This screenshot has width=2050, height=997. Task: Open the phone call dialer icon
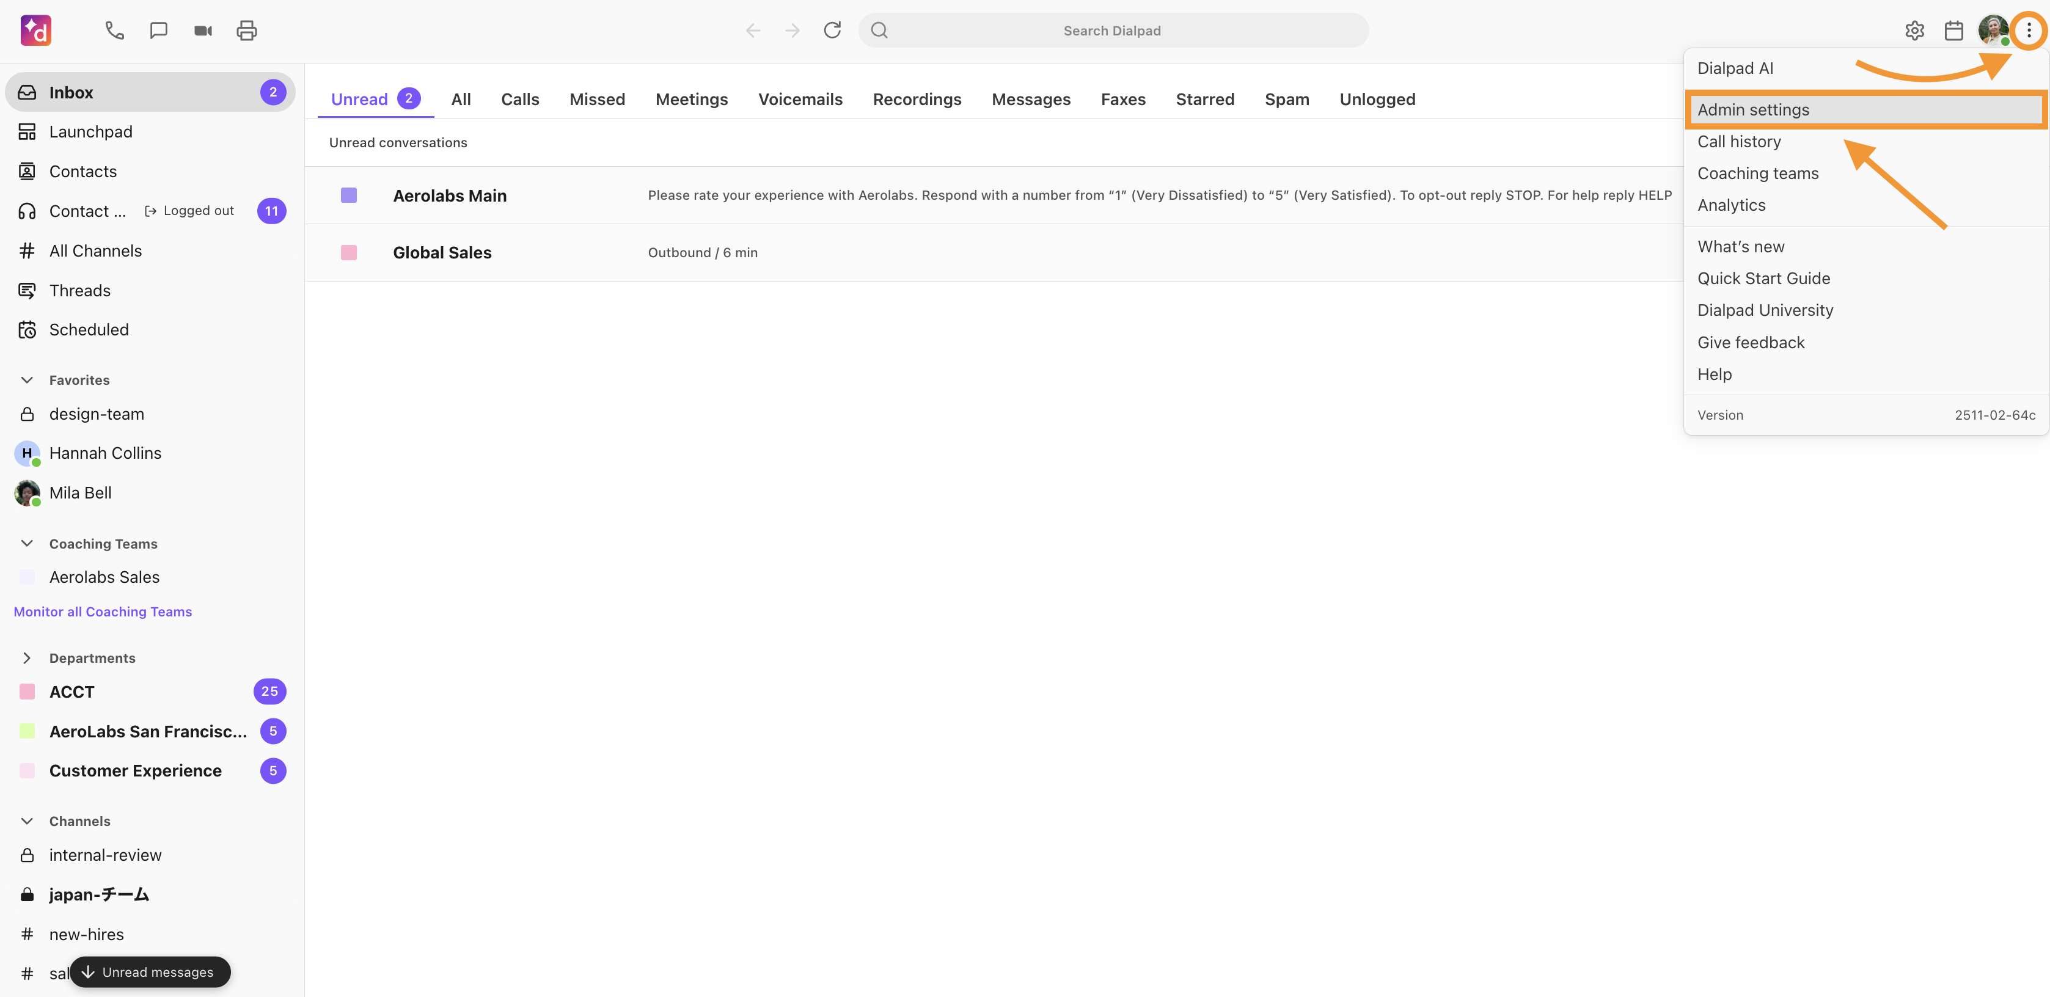(x=115, y=30)
